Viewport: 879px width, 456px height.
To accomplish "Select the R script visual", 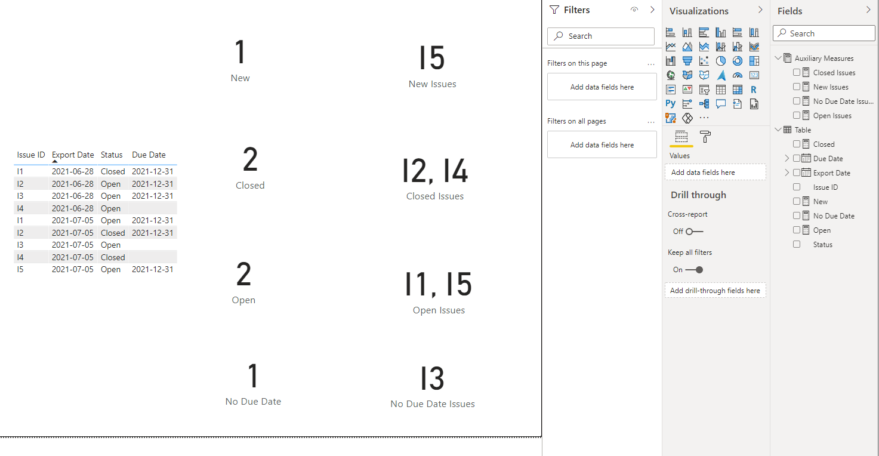I will (754, 90).
